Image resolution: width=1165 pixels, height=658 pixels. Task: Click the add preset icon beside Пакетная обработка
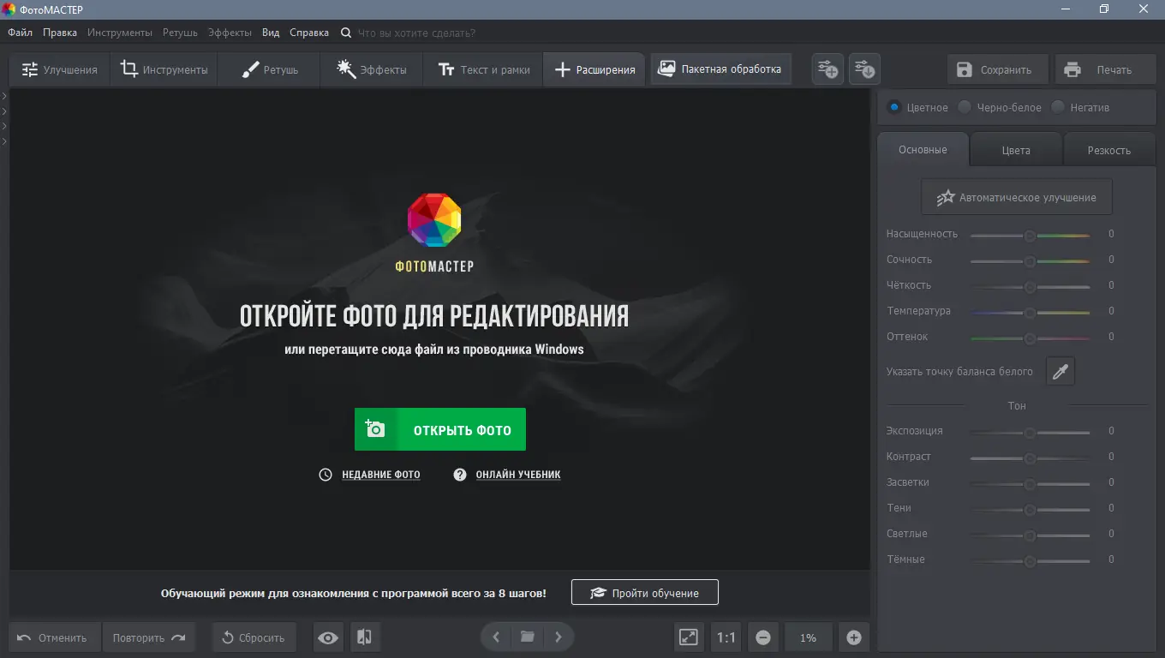point(827,69)
